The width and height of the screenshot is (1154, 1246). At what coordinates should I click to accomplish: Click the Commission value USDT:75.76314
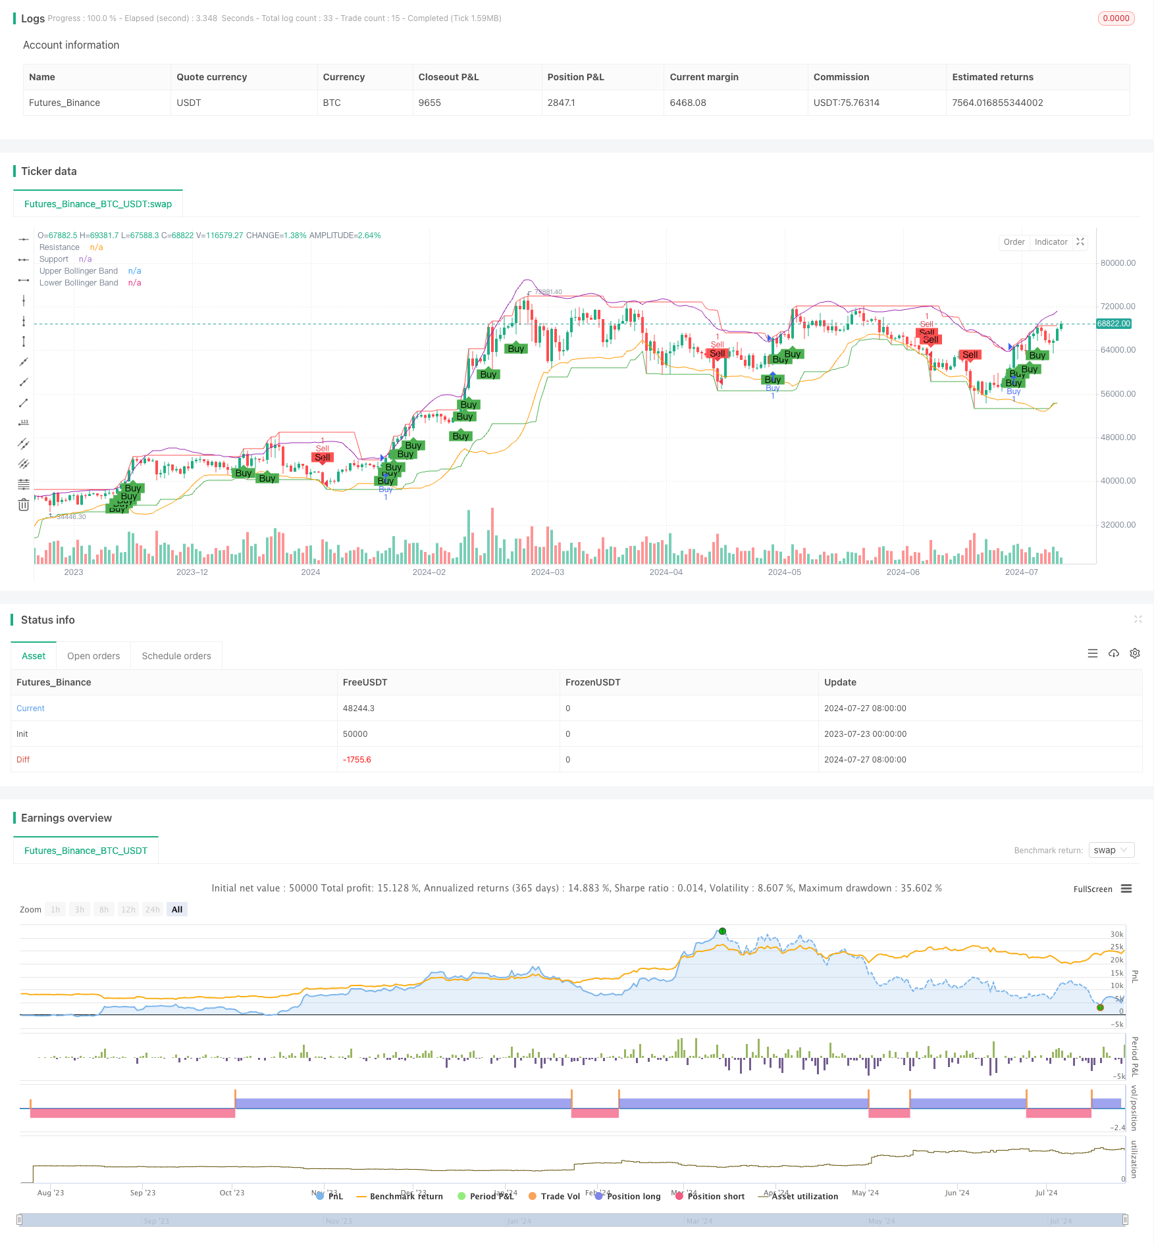(847, 103)
